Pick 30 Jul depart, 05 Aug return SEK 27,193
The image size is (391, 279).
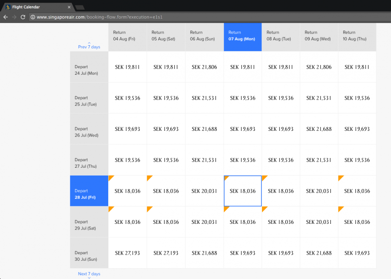point(166,253)
